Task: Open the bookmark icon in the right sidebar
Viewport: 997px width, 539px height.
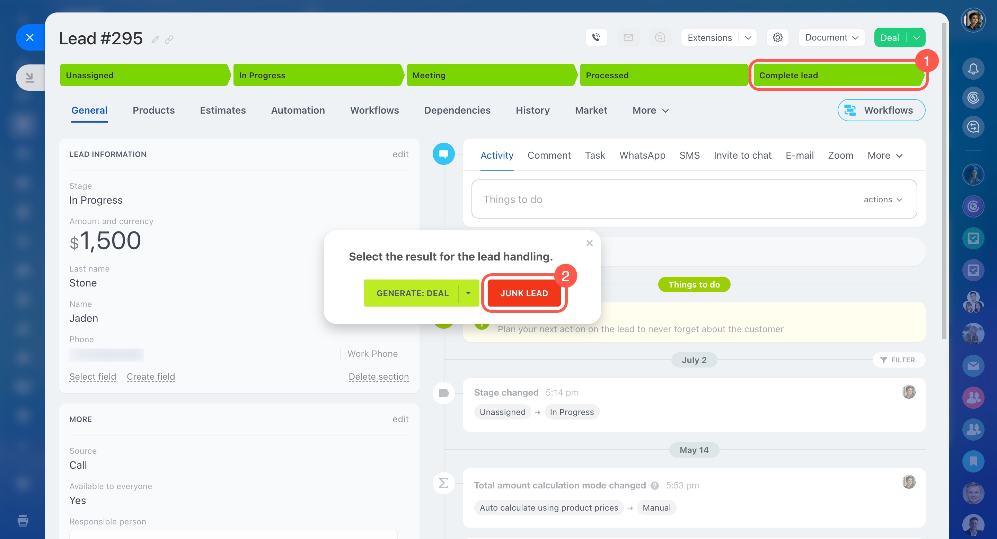Action: pos(973,461)
